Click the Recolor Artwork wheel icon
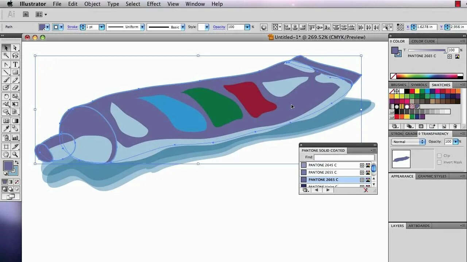 click(x=264, y=27)
